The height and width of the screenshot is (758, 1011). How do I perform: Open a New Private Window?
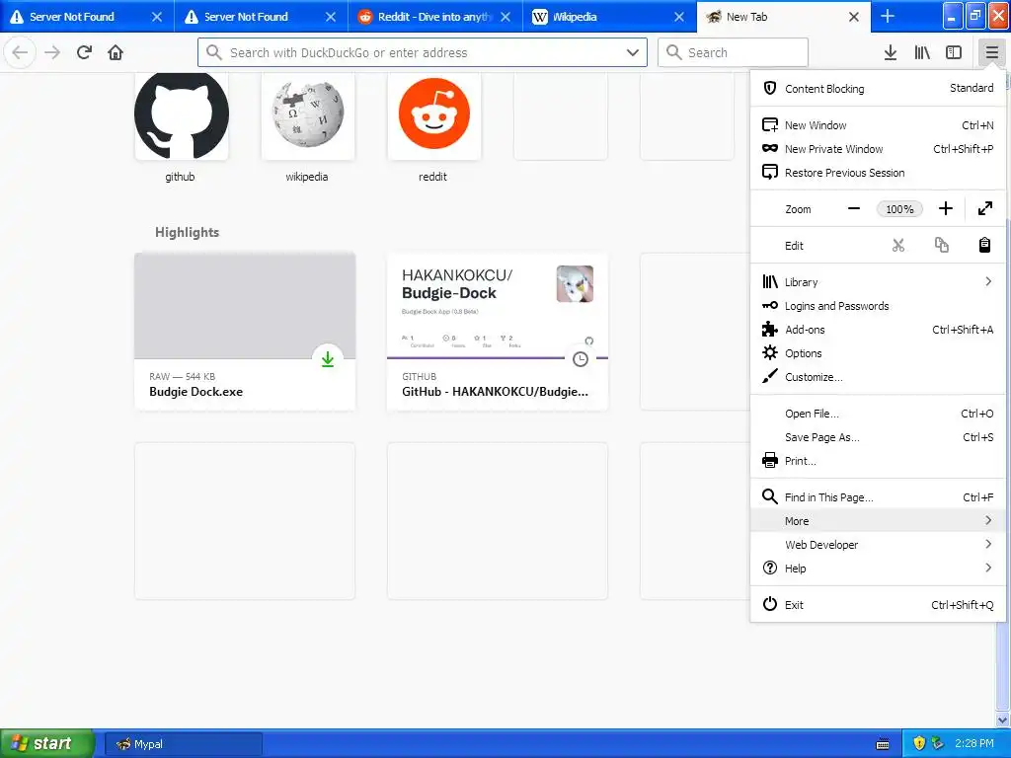click(878, 149)
